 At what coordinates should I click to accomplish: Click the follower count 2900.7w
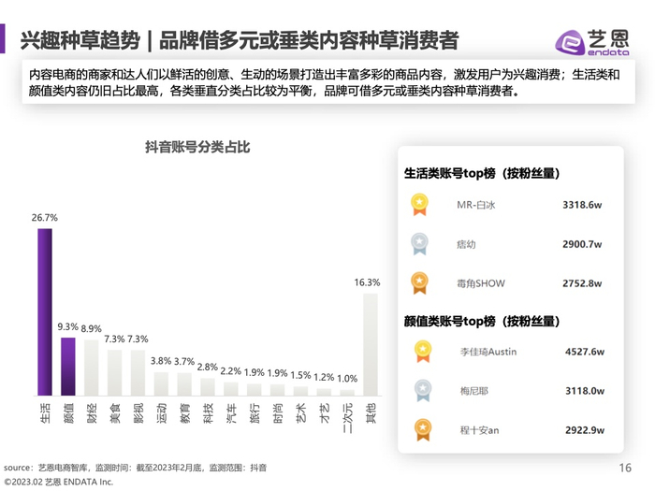(582, 244)
